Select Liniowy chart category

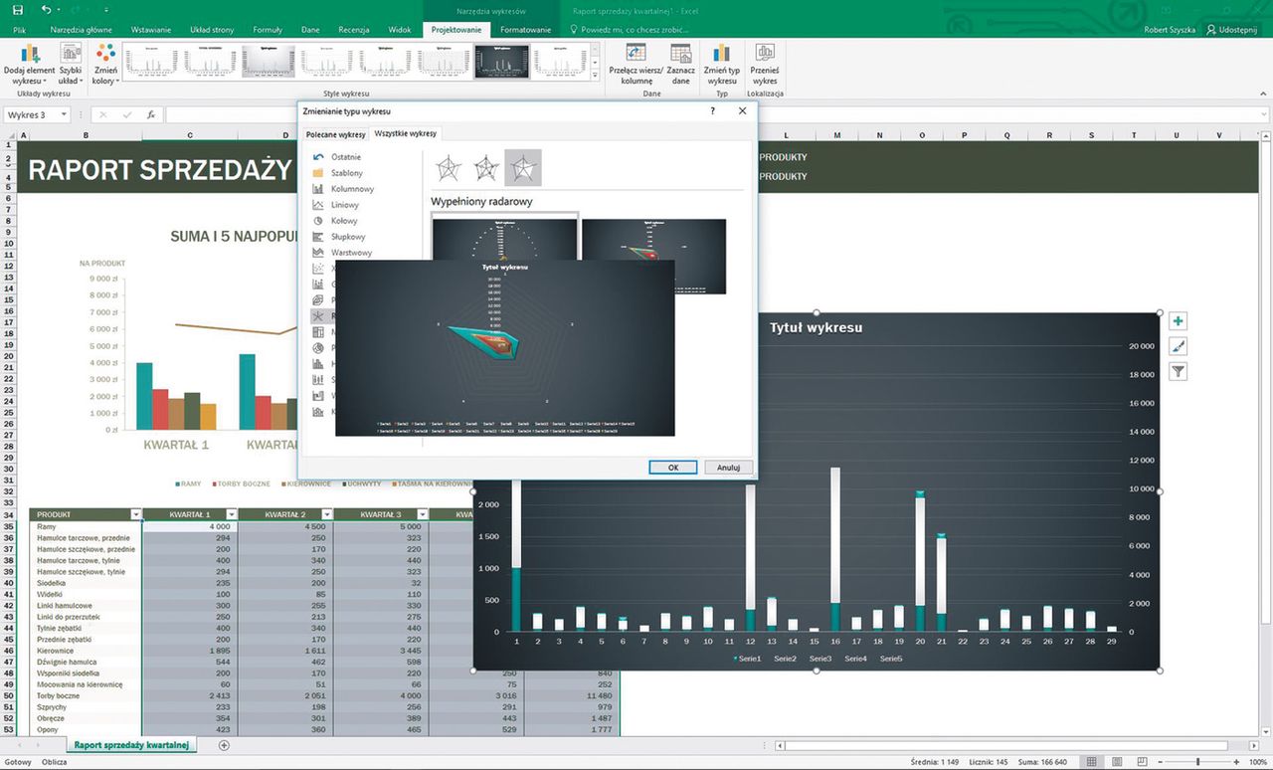(x=336, y=205)
